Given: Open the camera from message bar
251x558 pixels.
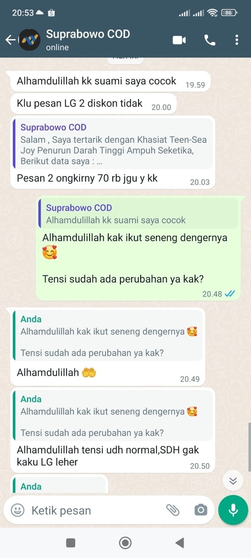Looking at the screenshot, I should tap(200, 510).
